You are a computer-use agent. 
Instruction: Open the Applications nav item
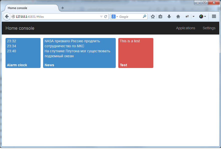click(185, 28)
